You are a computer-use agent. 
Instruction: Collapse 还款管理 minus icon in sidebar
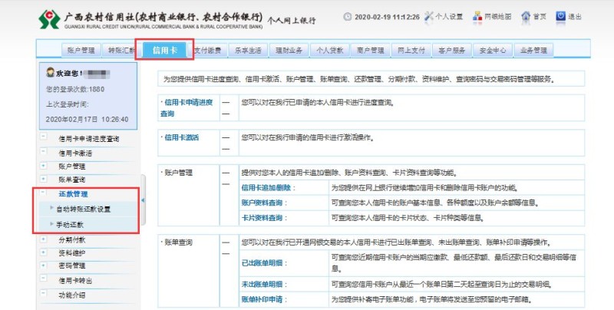tap(44, 193)
